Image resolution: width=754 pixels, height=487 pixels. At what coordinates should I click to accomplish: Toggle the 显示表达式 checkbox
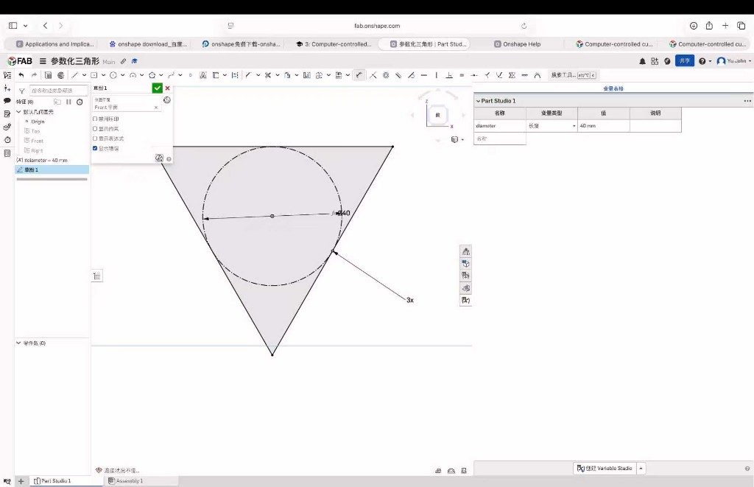pos(95,139)
